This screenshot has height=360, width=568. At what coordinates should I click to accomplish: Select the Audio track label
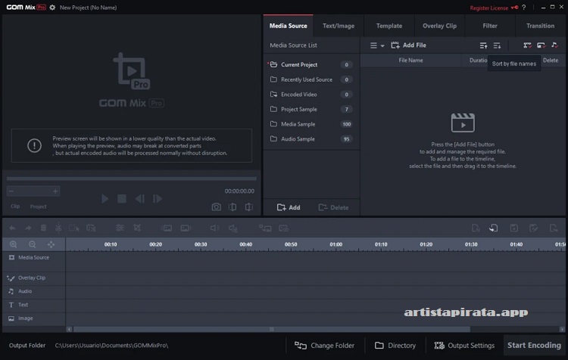coord(25,291)
